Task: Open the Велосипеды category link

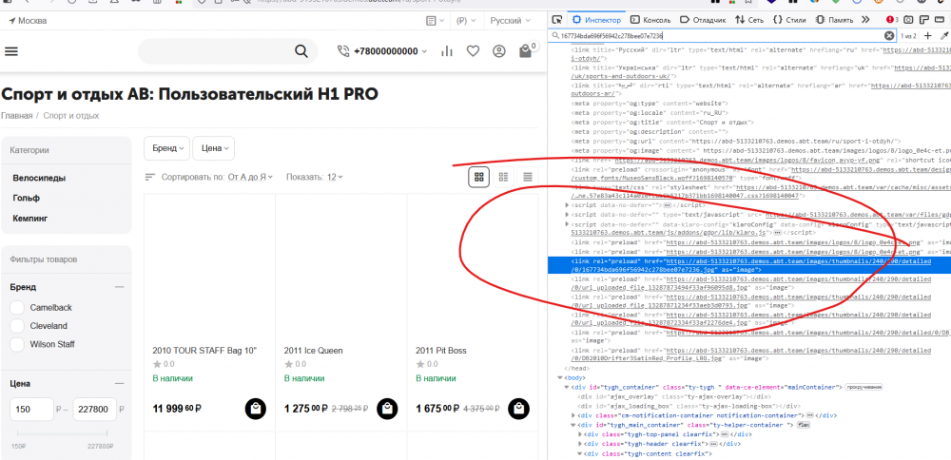Action: tap(38, 178)
